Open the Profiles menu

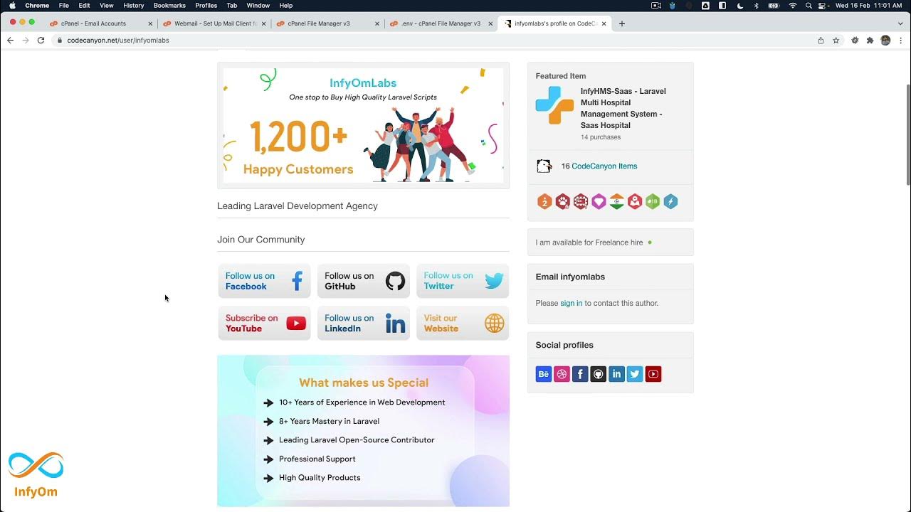[x=206, y=6]
